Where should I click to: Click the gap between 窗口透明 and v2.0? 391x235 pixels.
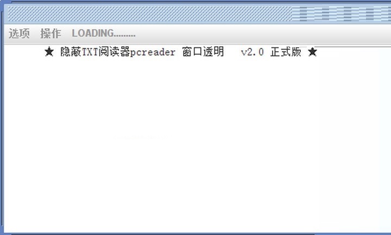pyautogui.click(x=232, y=52)
